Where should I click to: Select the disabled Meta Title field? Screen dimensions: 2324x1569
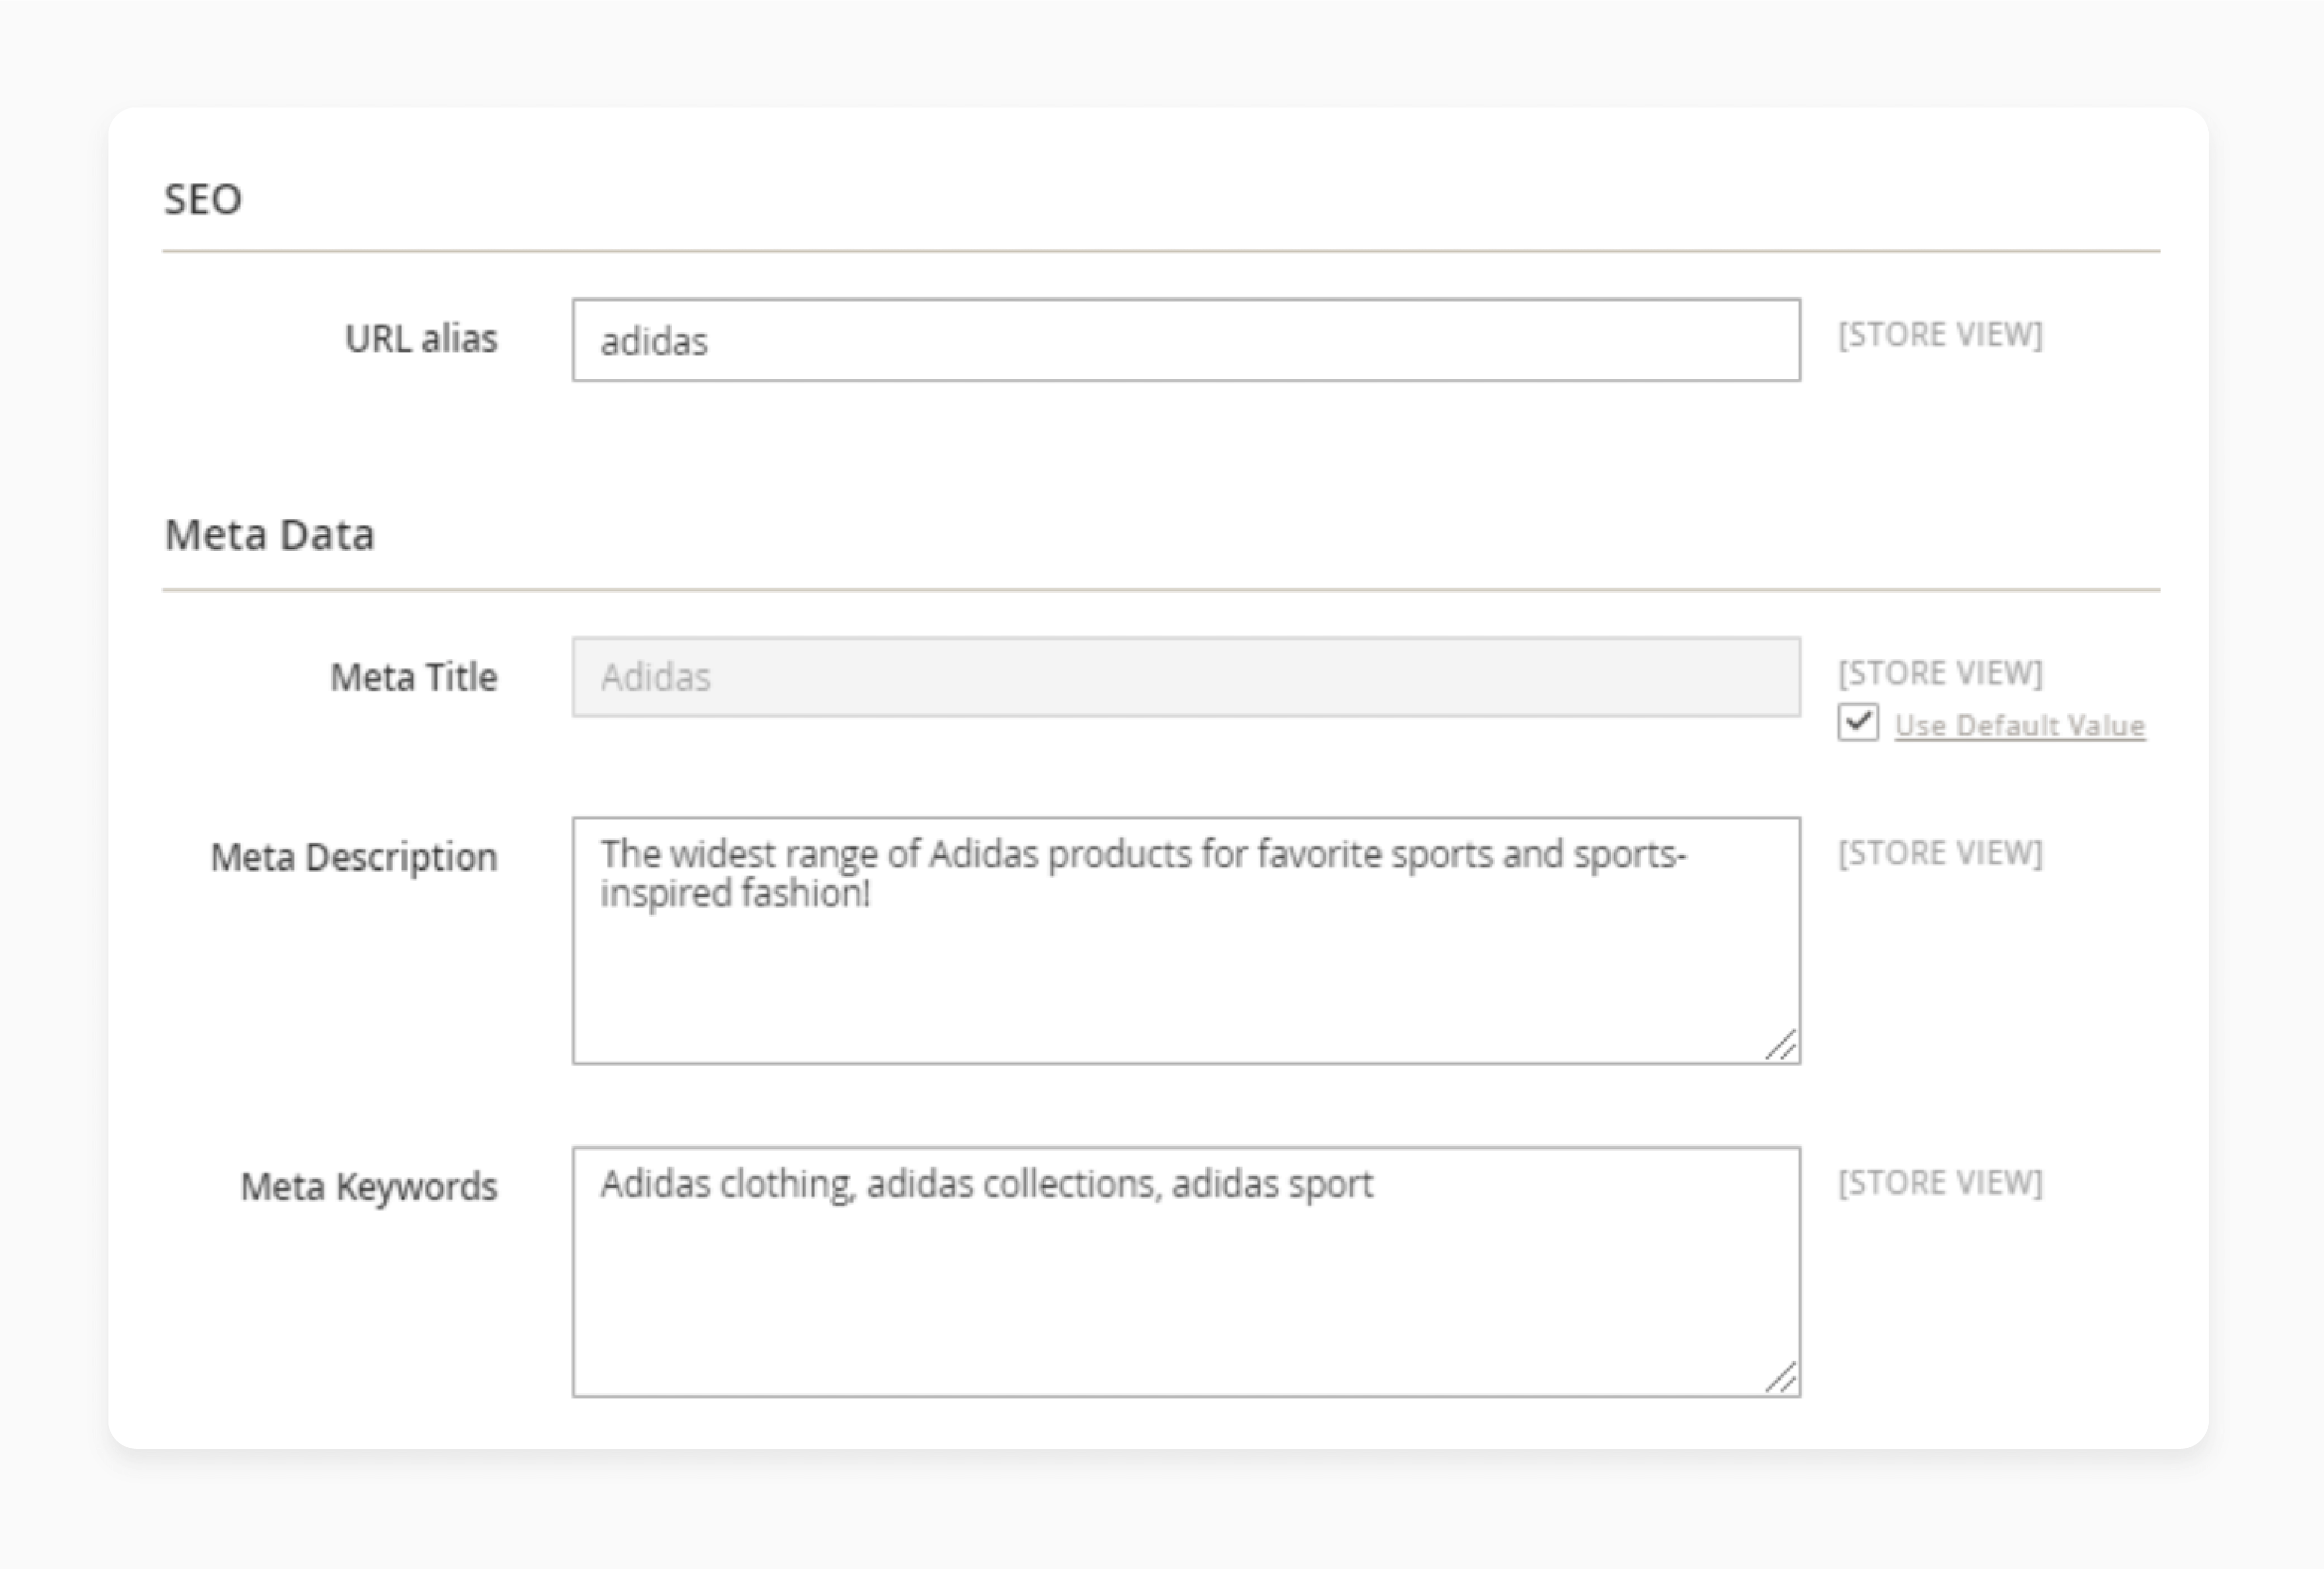(x=1186, y=677)
